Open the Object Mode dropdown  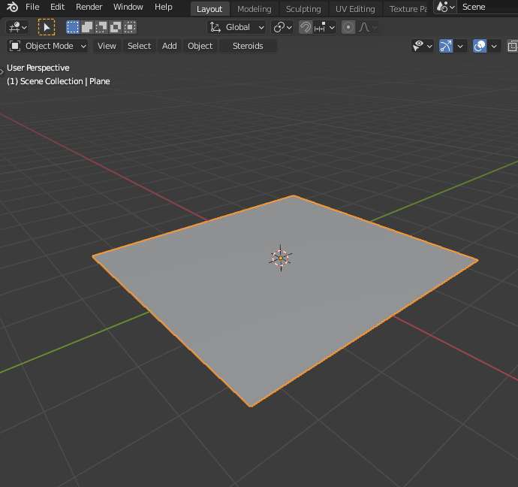tap(48, 46)
